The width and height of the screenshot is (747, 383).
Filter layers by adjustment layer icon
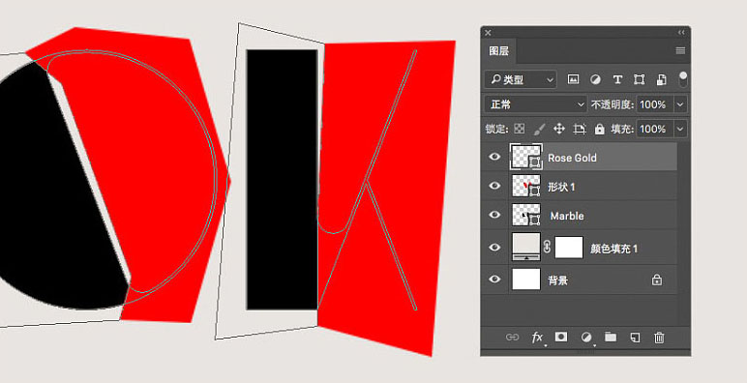(595, 79)
